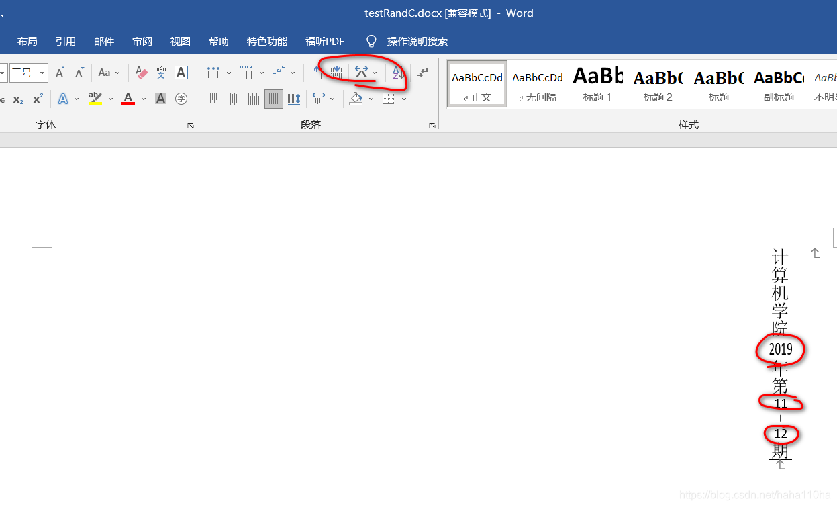Screen dimensions: 837x507
Task: Toggle subscript formatting
Action: coord(18,99)
